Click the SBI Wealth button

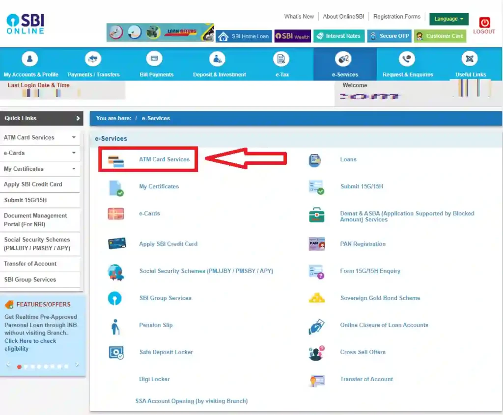[x=292, y=36]
